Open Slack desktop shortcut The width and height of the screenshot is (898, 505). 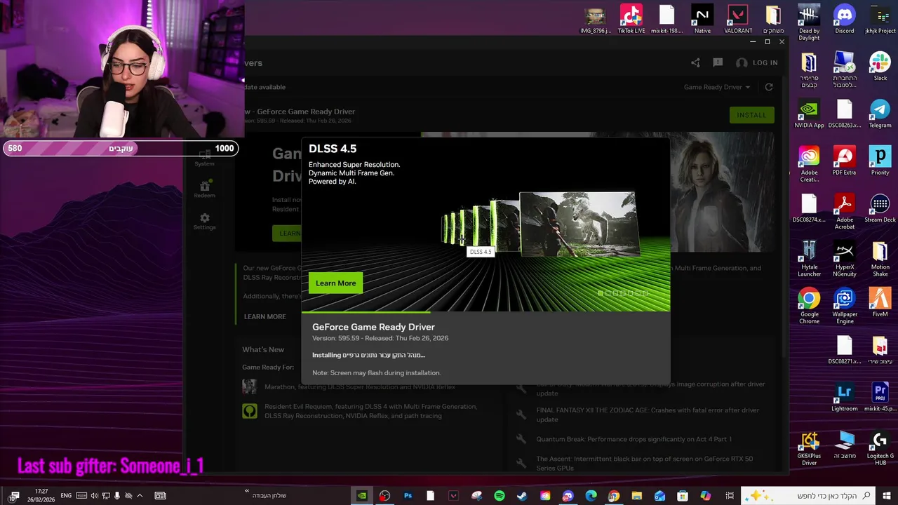pyautogui.click(x=880, y=67)
